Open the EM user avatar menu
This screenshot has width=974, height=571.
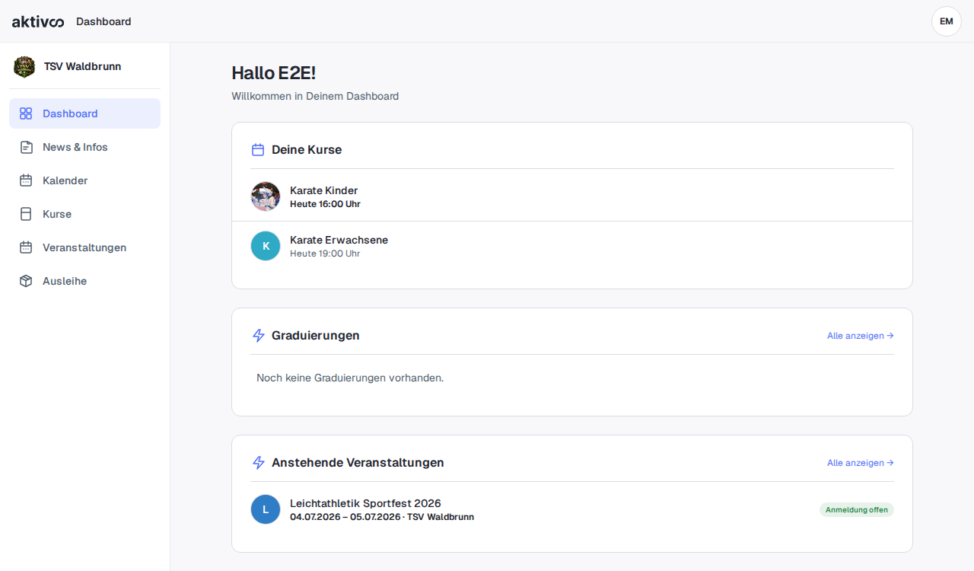947,21
